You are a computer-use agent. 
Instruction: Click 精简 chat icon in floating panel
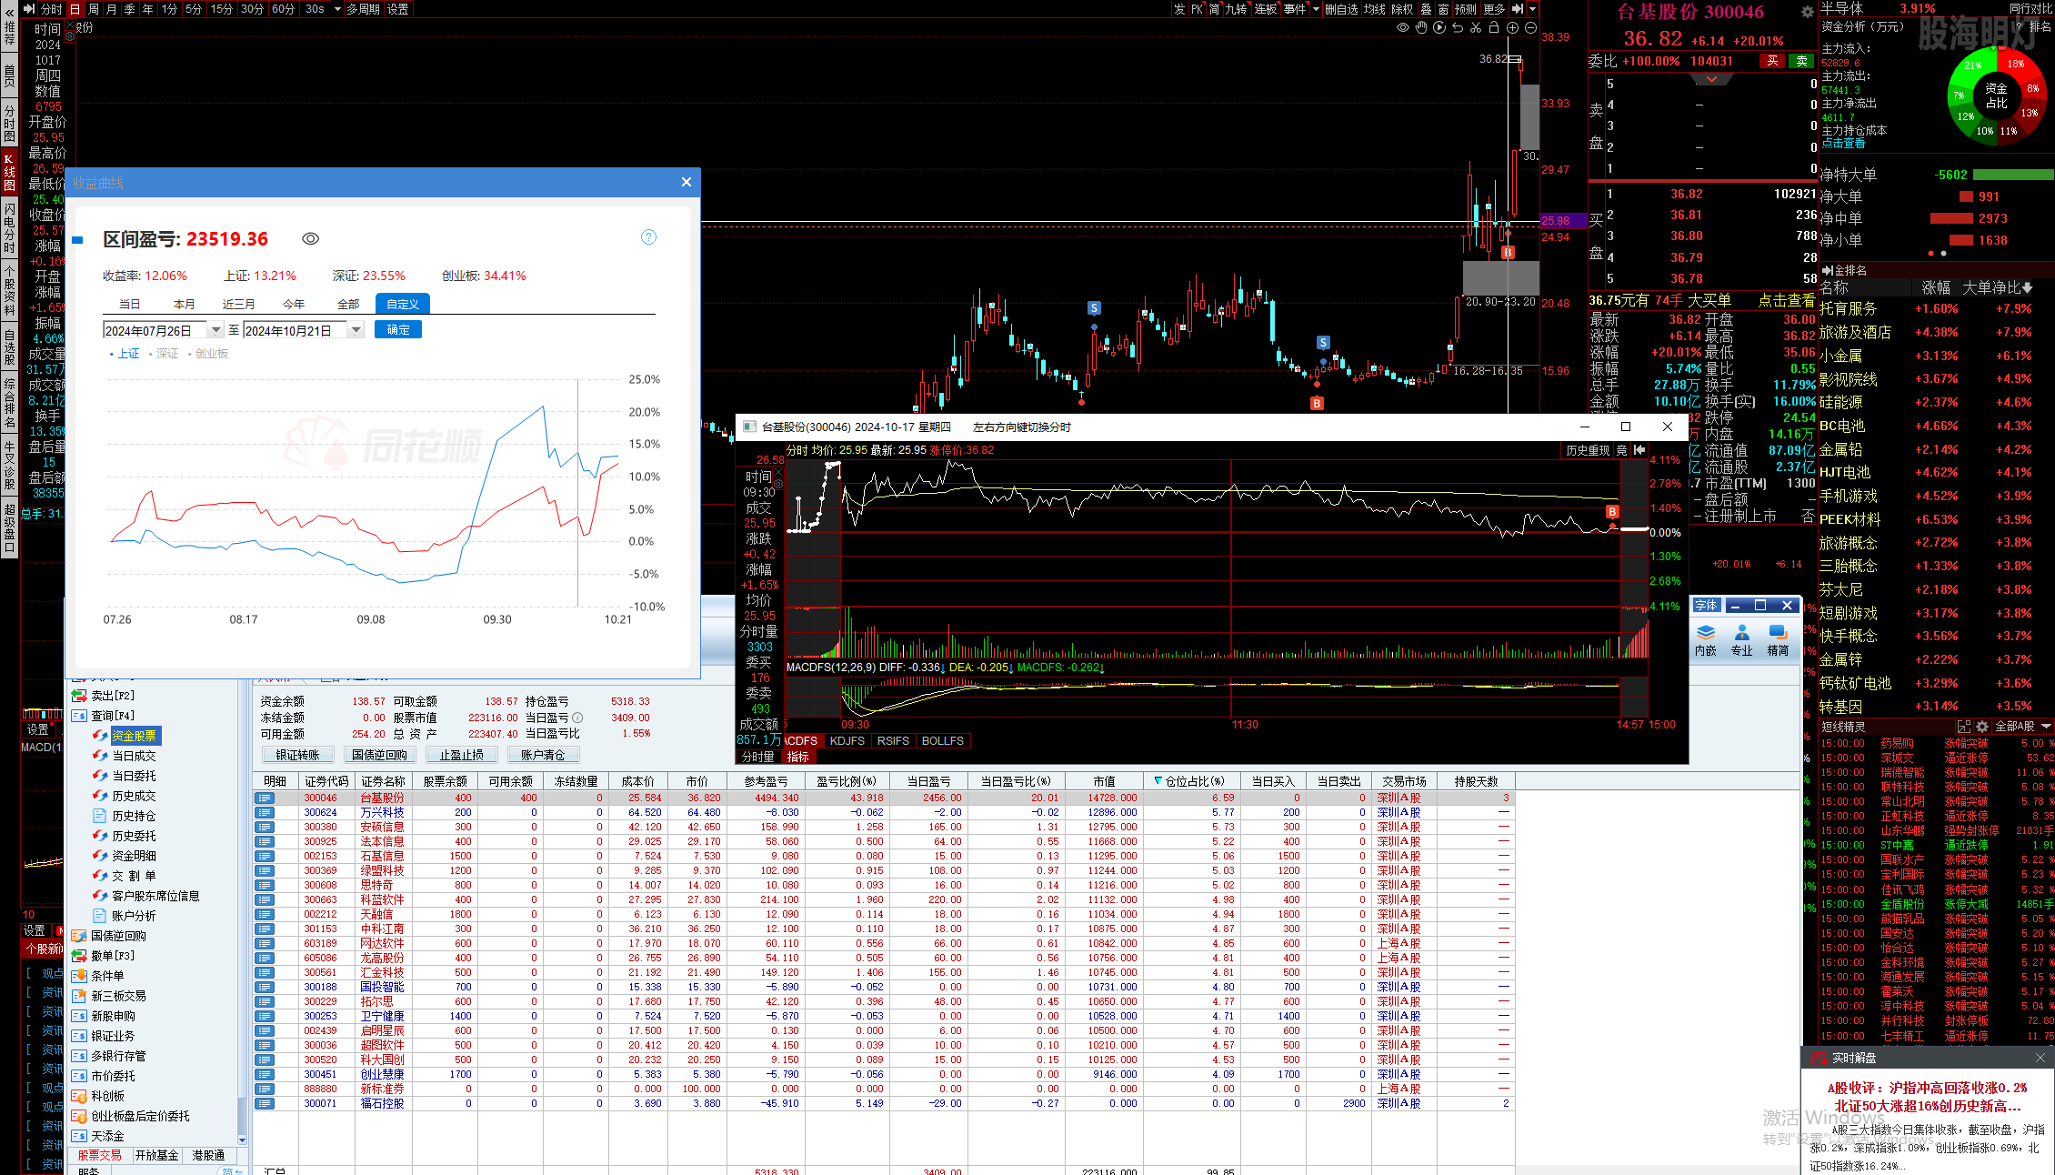pos(1778,640)
